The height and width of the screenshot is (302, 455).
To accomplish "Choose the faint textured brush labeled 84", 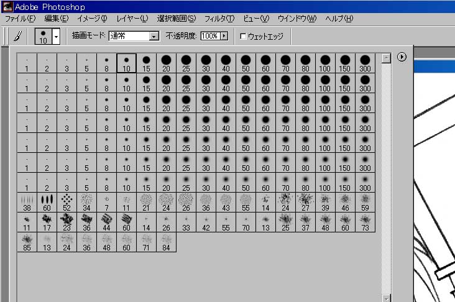I will click(166, 242).
